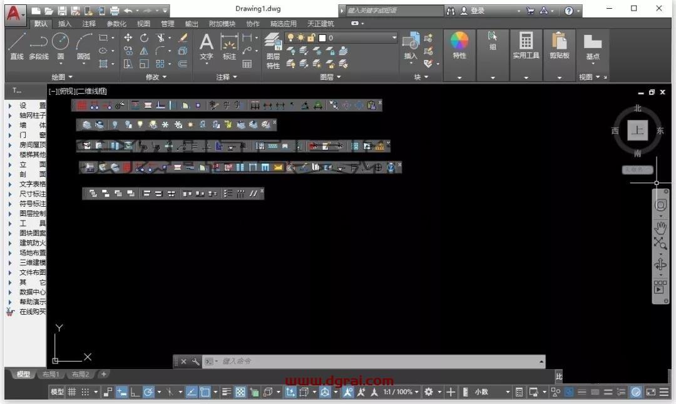
Task: Select the Pan hand tool in navigation bar
Action: (x=660, y=228)
